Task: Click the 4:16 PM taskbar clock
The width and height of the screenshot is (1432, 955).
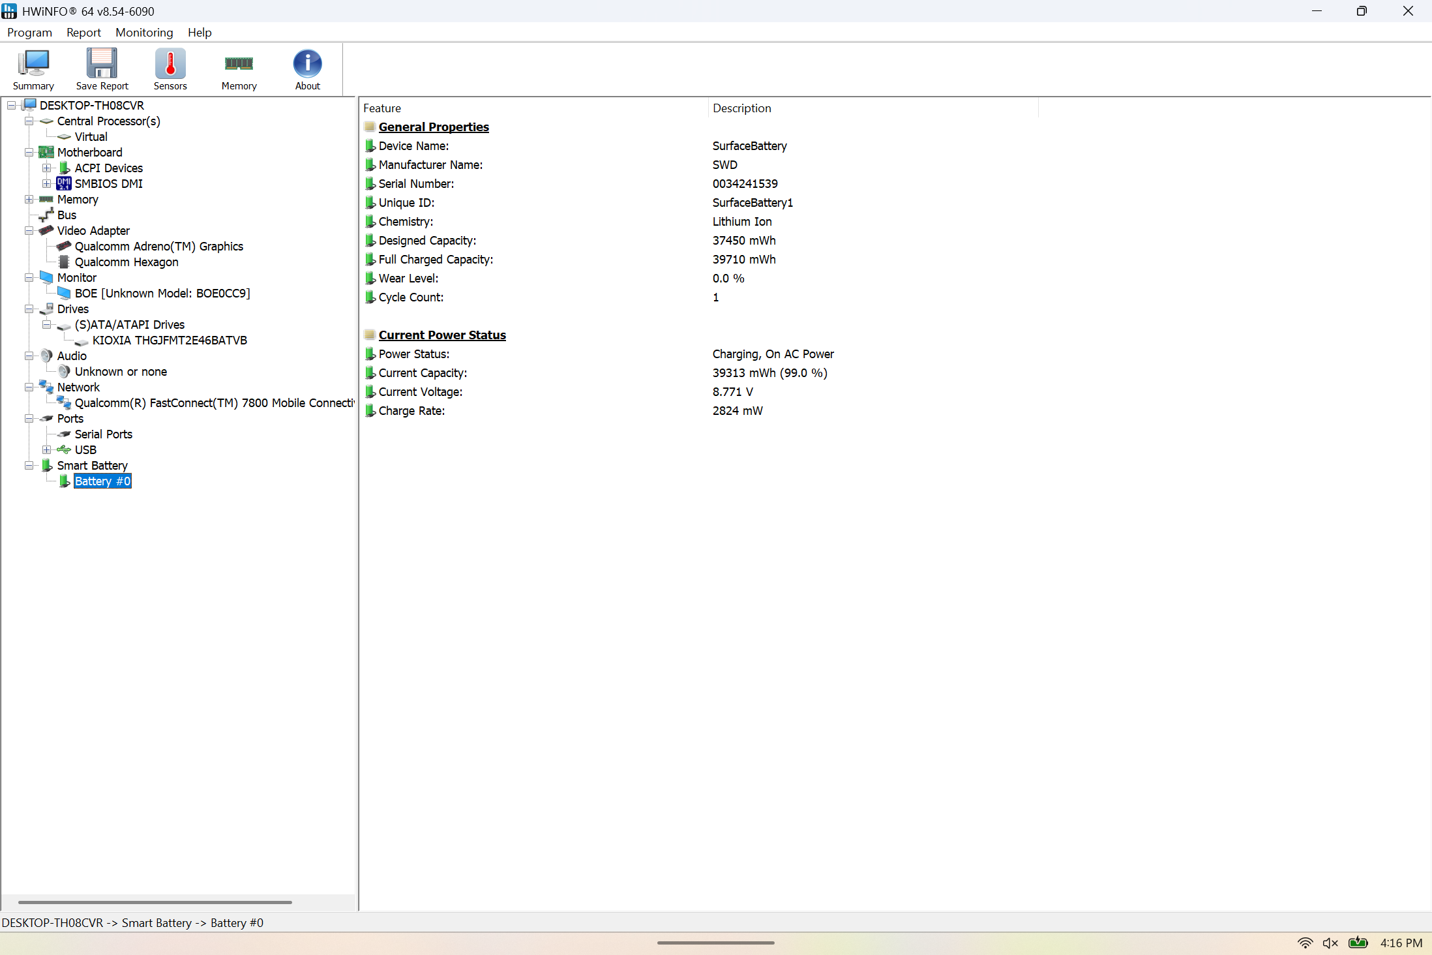Action: (1401, 943)
